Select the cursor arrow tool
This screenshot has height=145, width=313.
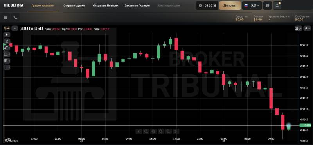click(7, 35)
